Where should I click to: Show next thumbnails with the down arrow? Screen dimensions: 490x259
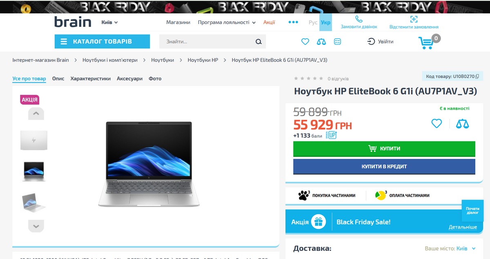[x=36, y=226]
